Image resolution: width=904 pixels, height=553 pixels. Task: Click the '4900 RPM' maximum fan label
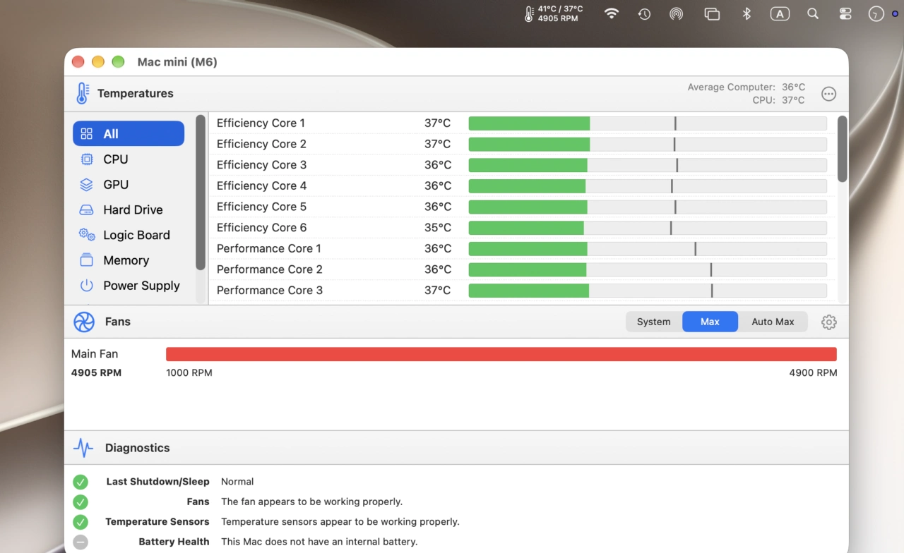click(x=813, y=372)
